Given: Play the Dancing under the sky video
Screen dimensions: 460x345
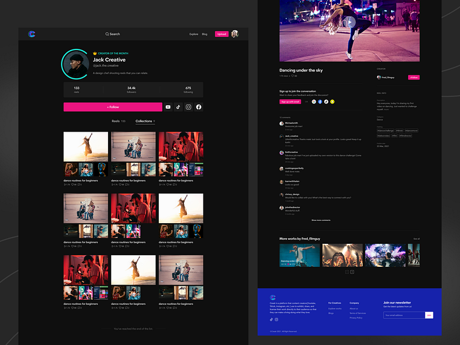Looking at the screenshot, I should 350,22.
